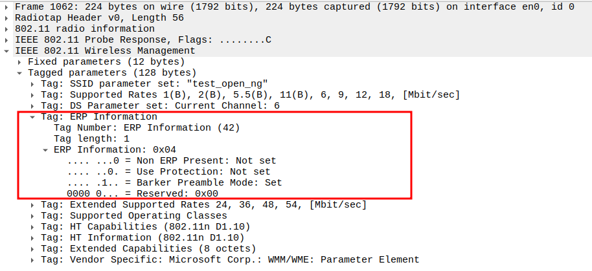Select the Tag Number: ERP Information (42) row
The width and height of the screenshot is (592, 271).
(x=146, y=128)
